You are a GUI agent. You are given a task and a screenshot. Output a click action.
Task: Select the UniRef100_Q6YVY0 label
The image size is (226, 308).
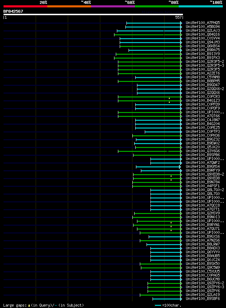[x=203, y=252]
